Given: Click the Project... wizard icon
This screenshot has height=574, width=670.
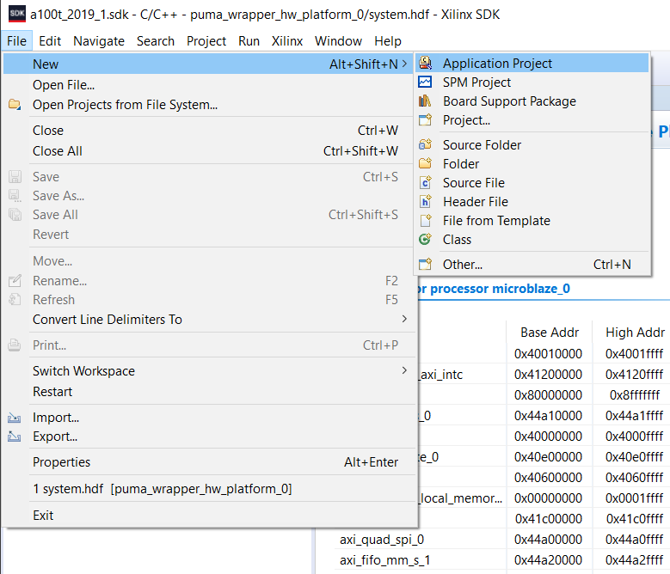Looking at the screenshot, I should 425,120.
